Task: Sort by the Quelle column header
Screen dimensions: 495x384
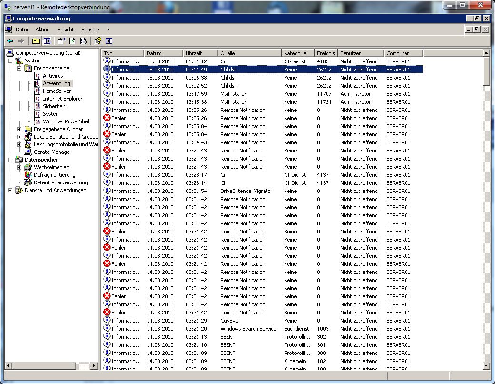Action: 250,53
